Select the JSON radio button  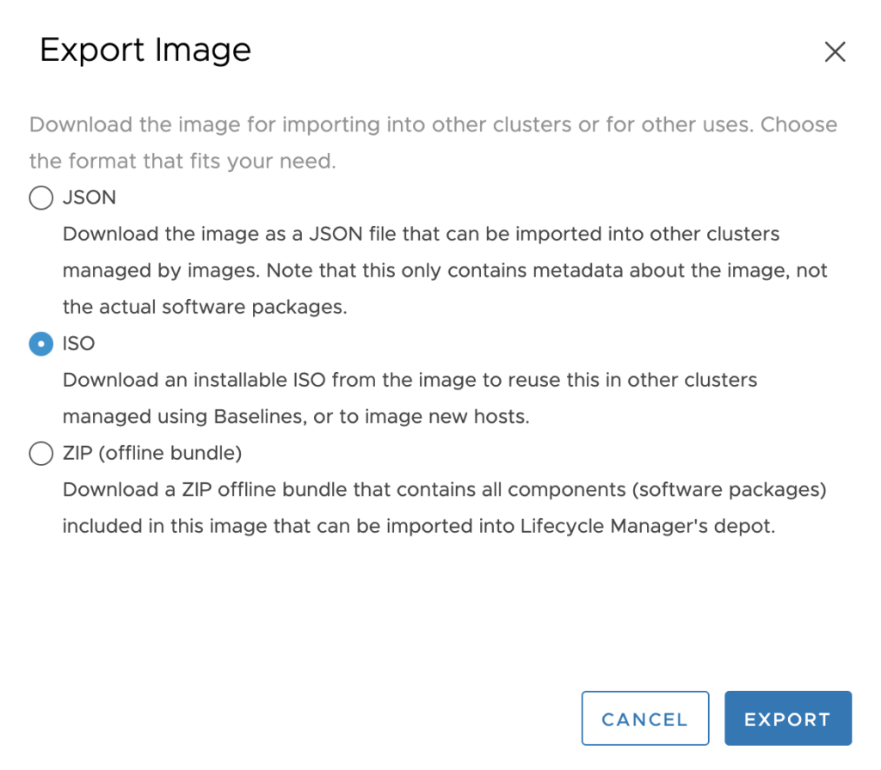click(x=40, y=199)
